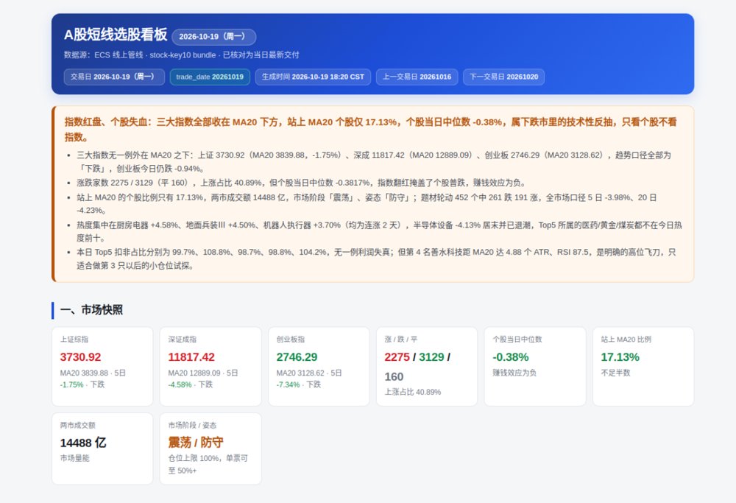Click the red value 3730.92 in the 上证综指 card
The image size is (736, 503).
(80, 357)
